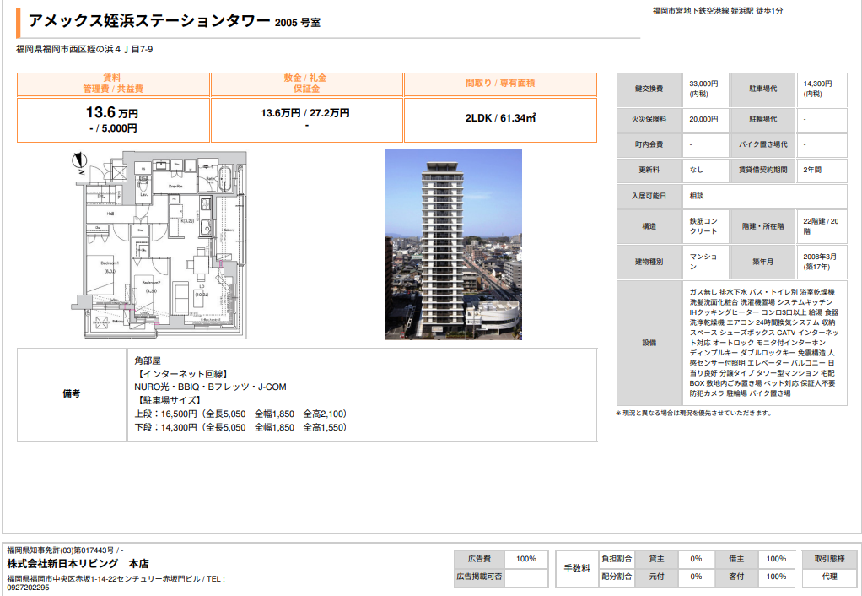Click the 広告費 100% value

pyautogui.click(x=526, y=559)
